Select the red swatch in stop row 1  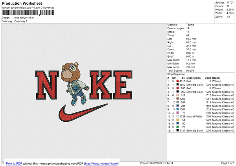[x=177, y=81]
